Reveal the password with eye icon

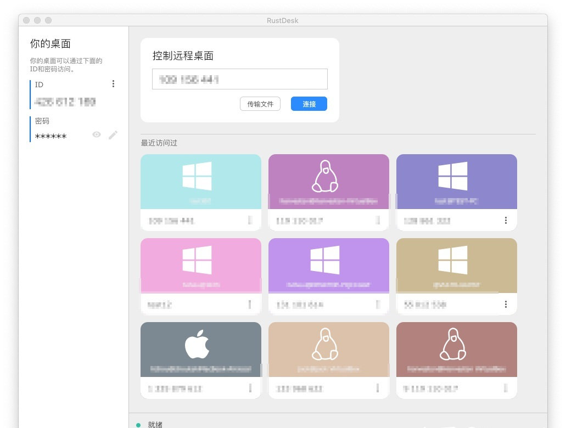point(97,134)
